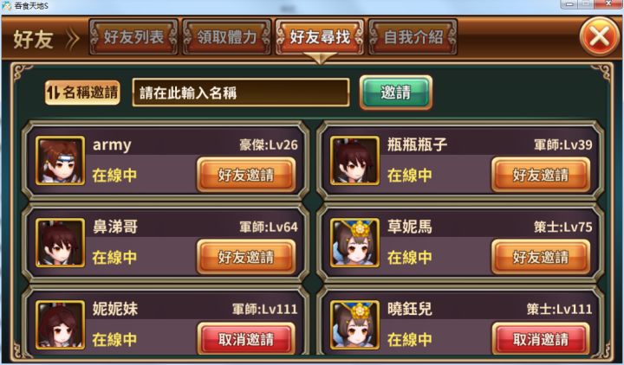The image size is (624, 365).
Task: Select 妮妮妹's avatar portrait
Action: (x=60, y=325)
